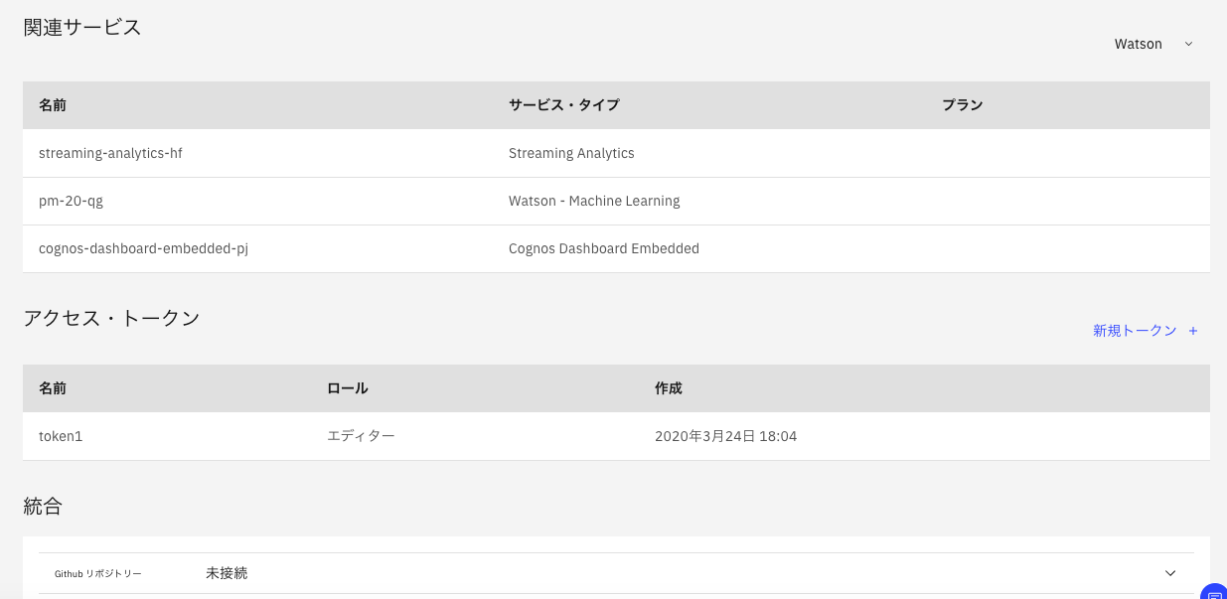Click the サービス・タイプ column header

coord(563,104)
